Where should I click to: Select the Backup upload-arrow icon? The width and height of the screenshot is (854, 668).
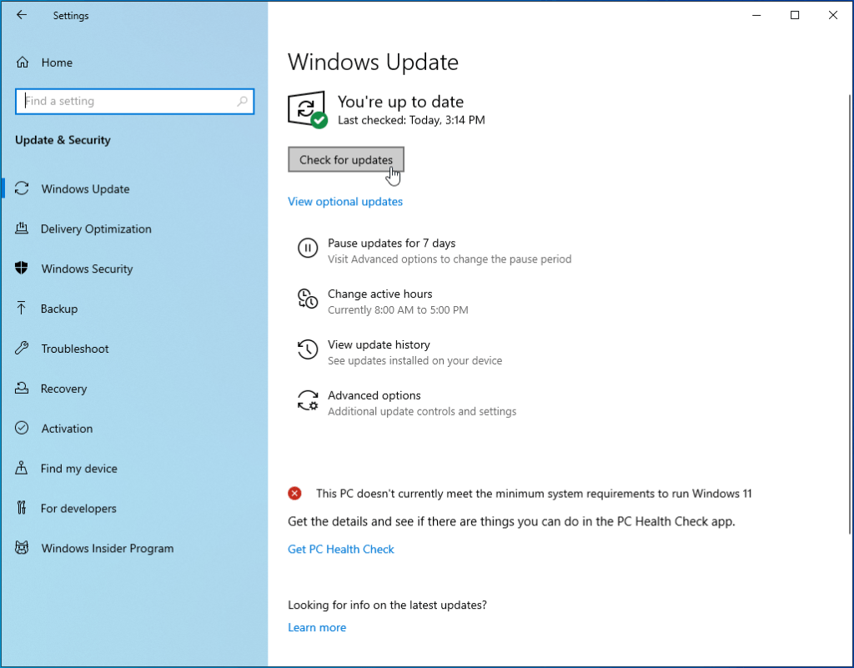pos(22,309)
